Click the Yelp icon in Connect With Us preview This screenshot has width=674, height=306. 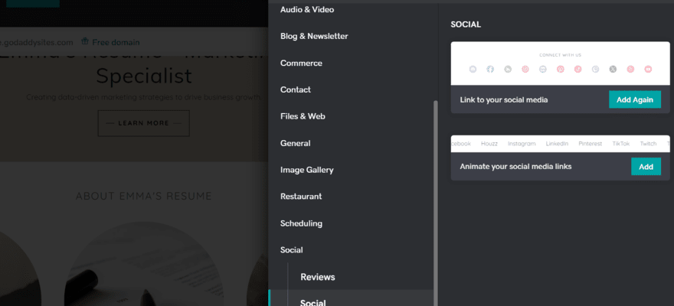pyautogui.click(x=630, y=69)
